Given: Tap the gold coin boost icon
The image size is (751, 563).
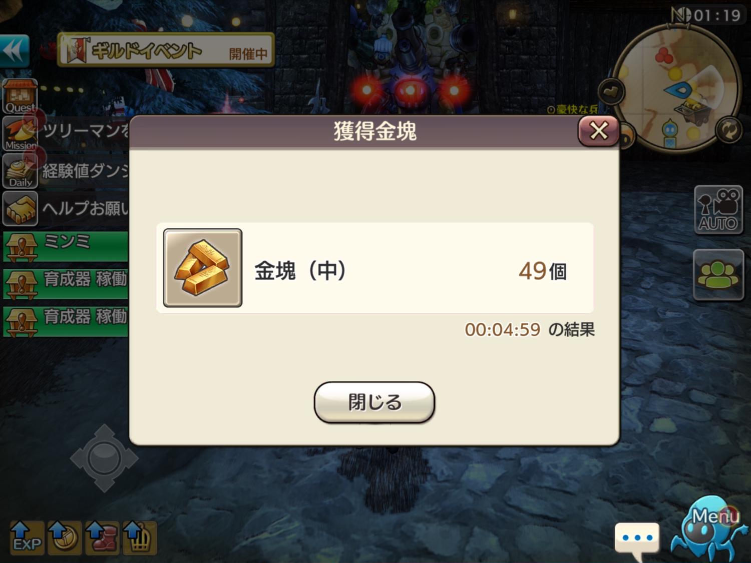Looking at the screenshot, I should click(x=65, y=537).
